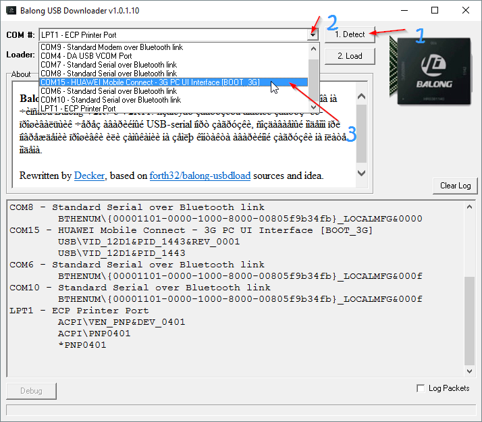Pick COM6 Standard Serial over Bluetooth link
Viewport: 482px width, 422px height.
[173, 91]
